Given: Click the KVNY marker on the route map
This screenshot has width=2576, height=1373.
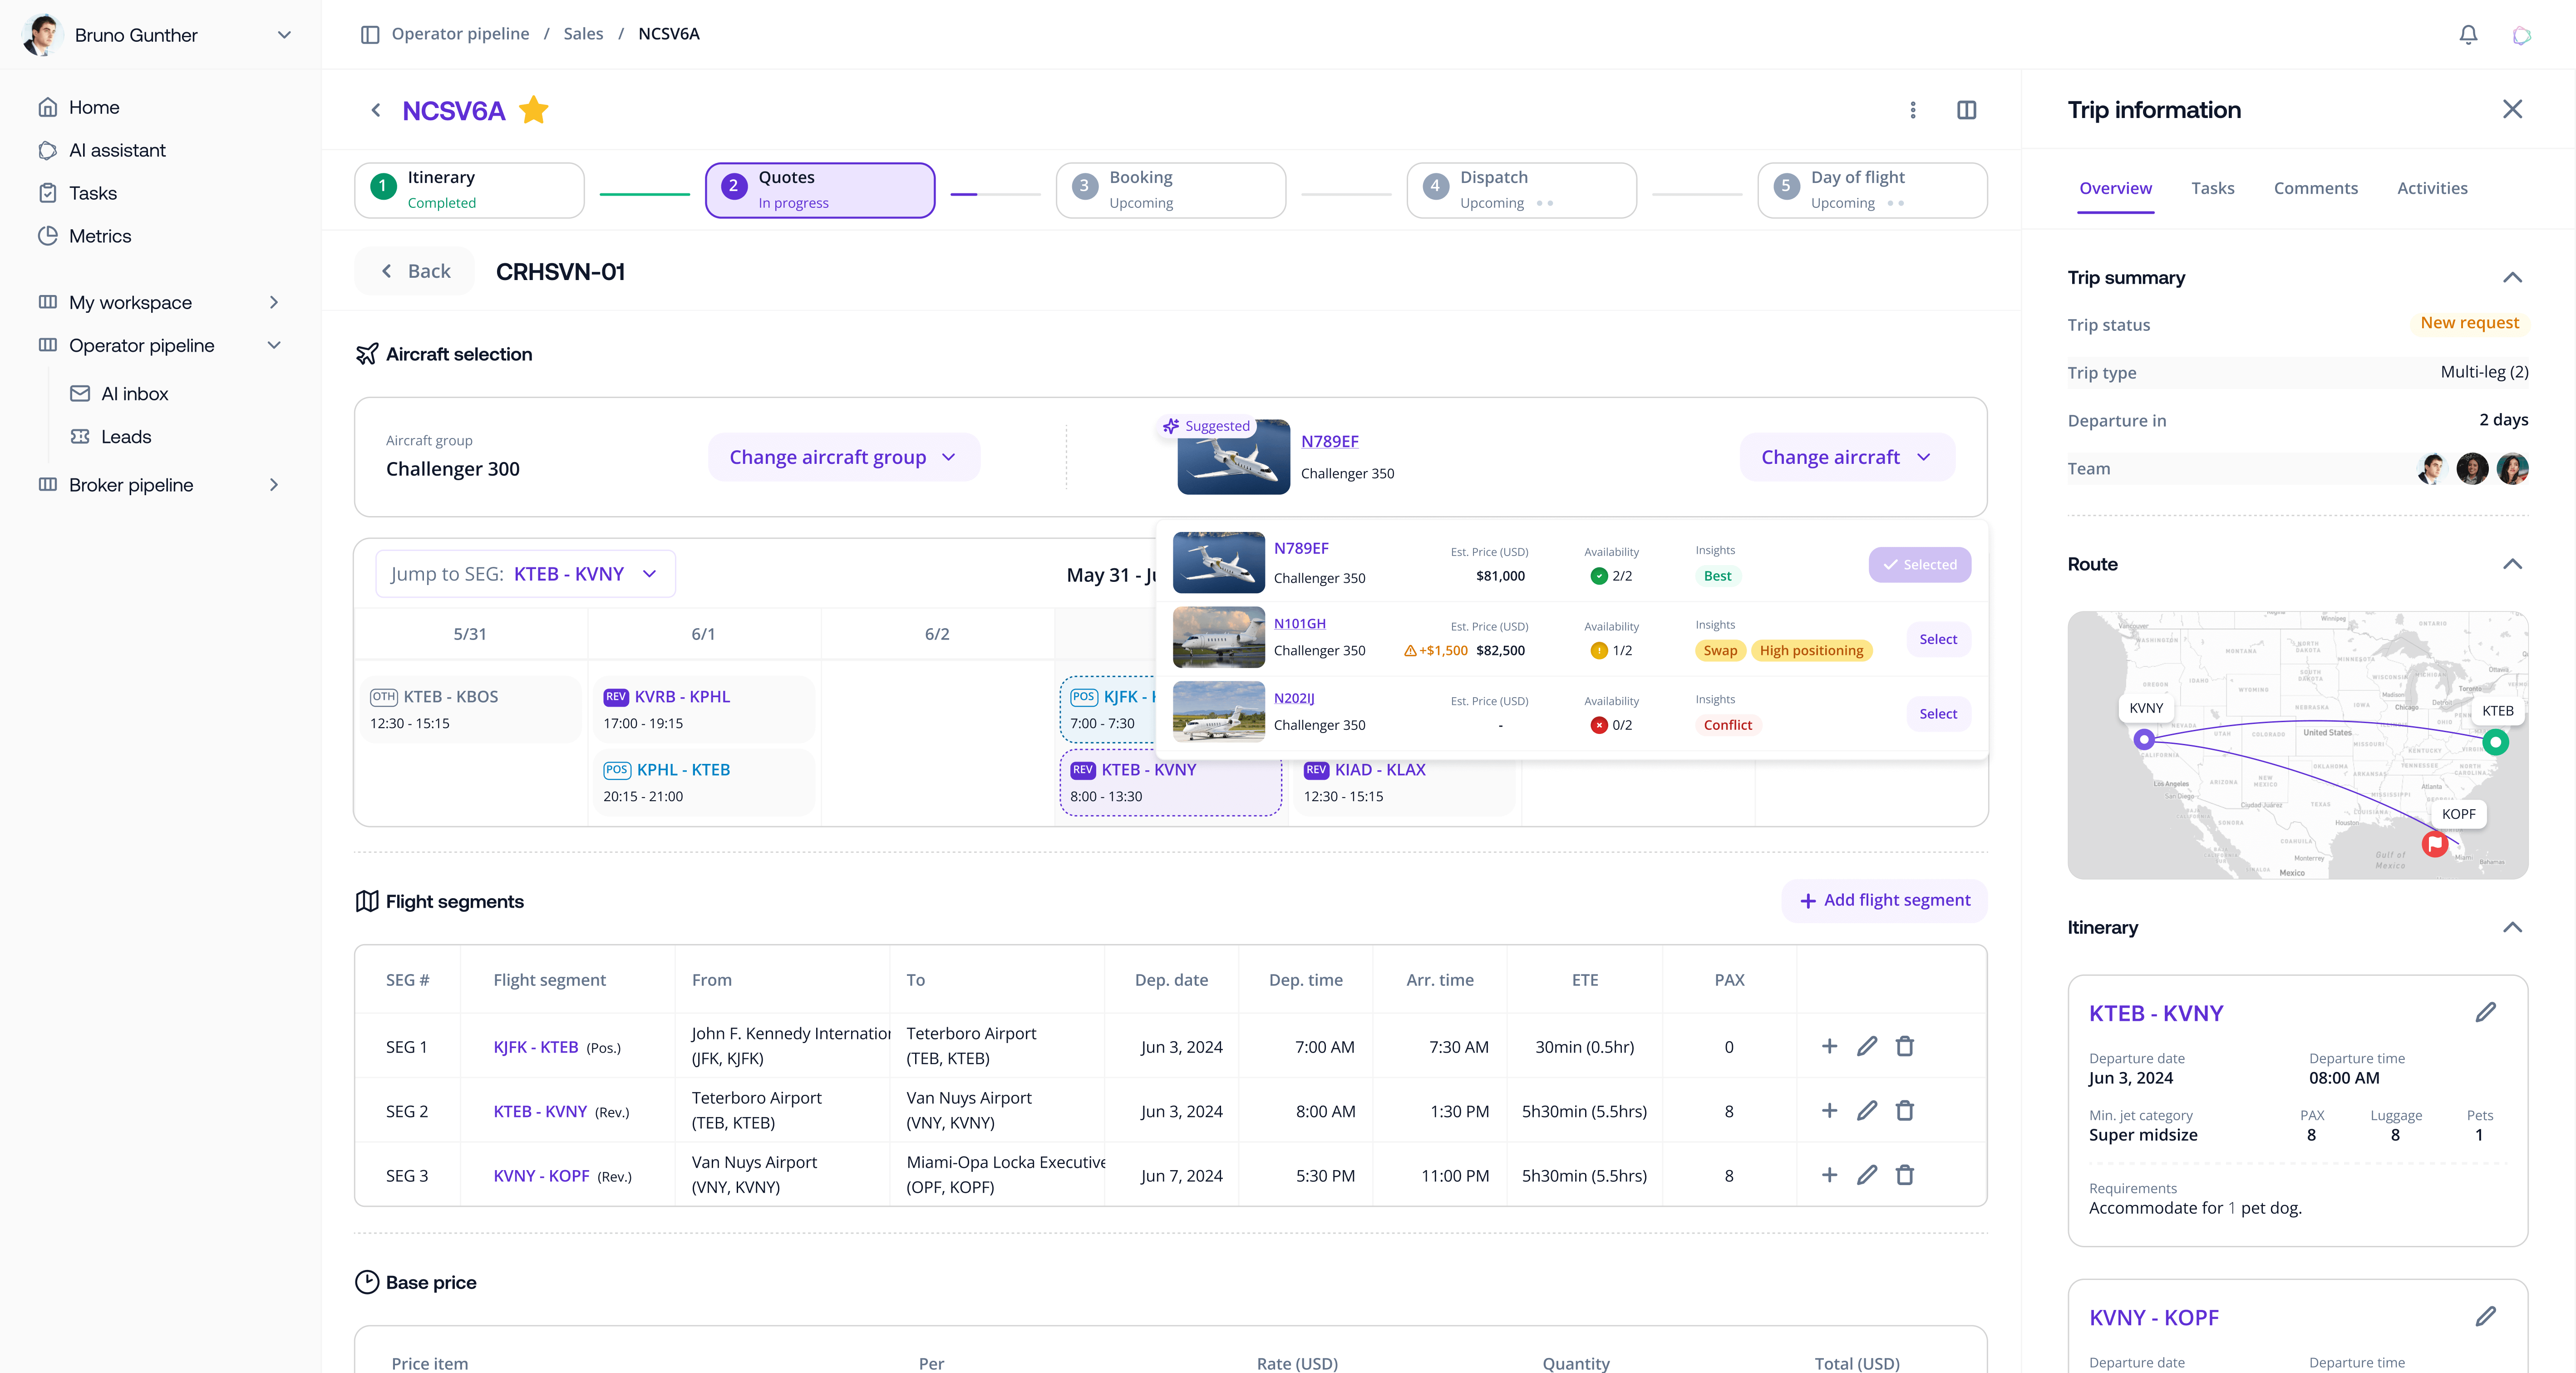Looking at the screenshot, I should [2143, 740].
